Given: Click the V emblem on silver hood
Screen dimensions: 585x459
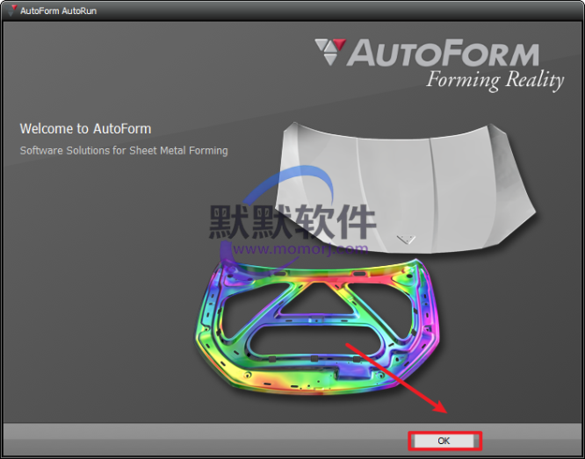Looking at the screenshot, I should point(406,238).
